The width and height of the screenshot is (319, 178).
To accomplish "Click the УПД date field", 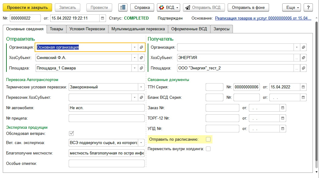I will [x=264, y=128].
